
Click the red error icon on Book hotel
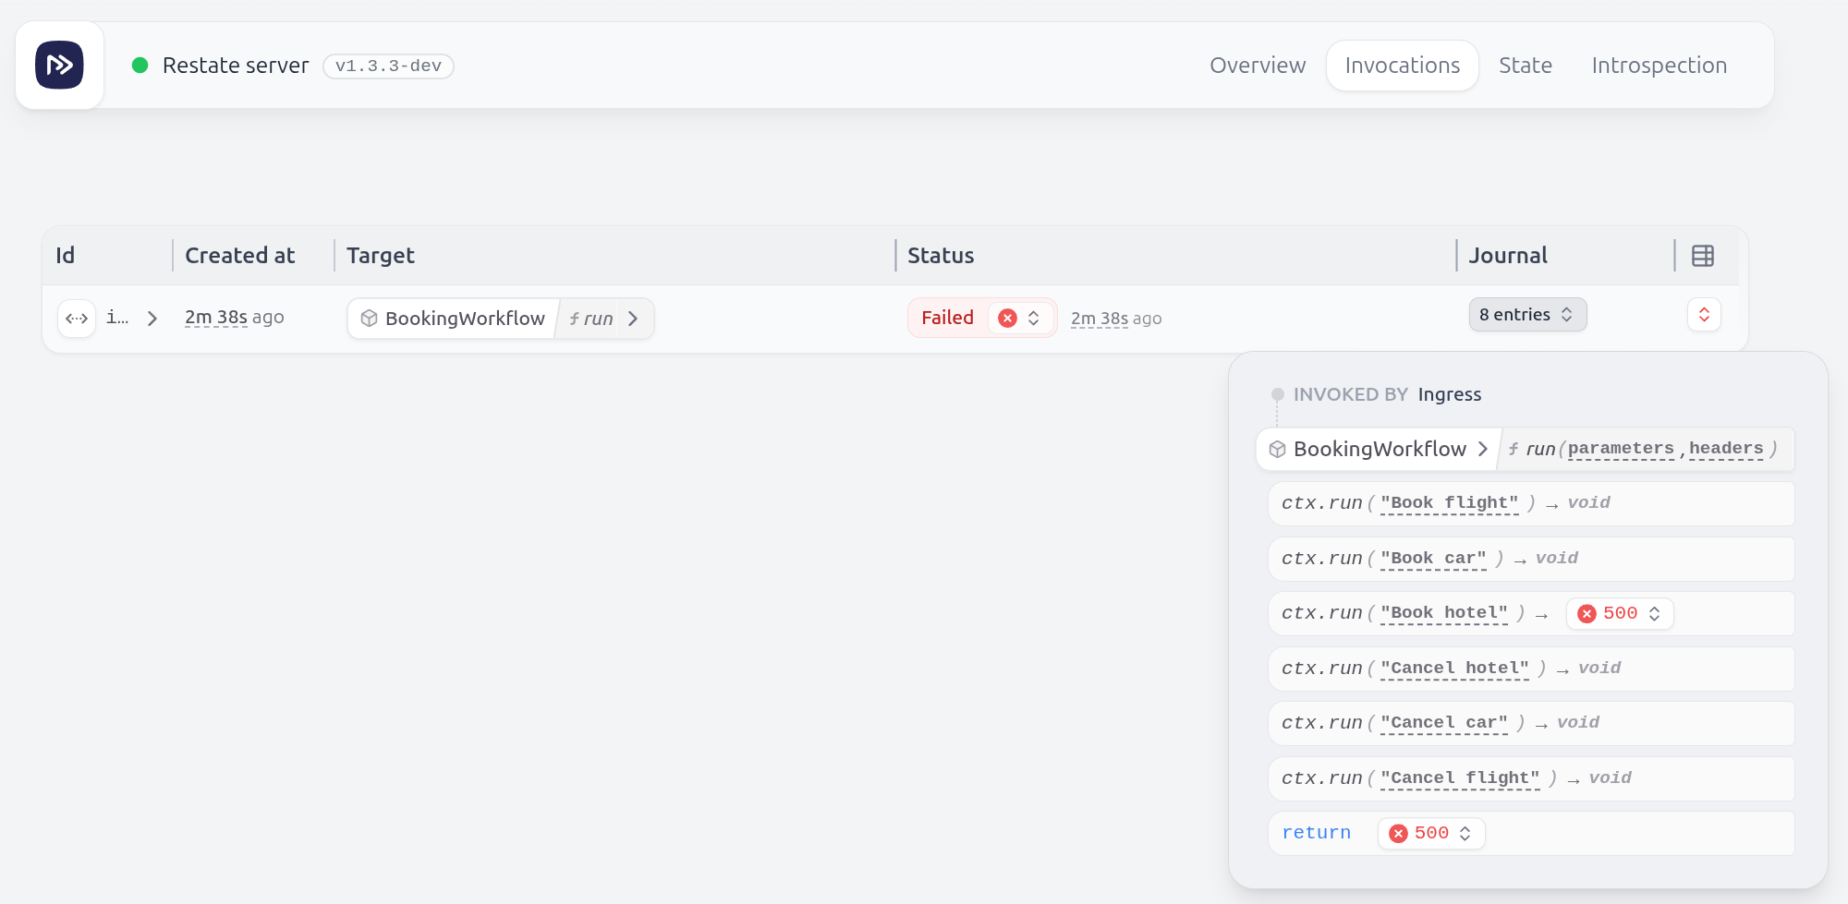[1587, 614]
